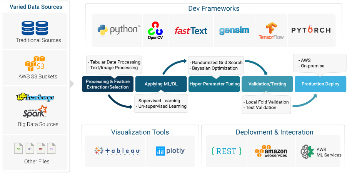The height and width of the screenshot is (173, 347).
Task: Click the Dev Frameworks heading
Action: tap(214, 8)
